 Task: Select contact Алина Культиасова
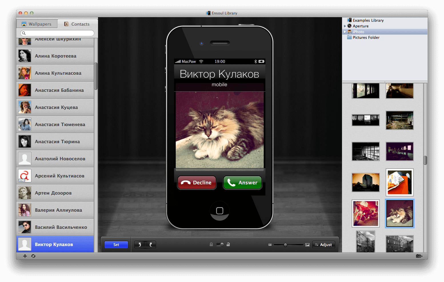click(x=55, y=73)
